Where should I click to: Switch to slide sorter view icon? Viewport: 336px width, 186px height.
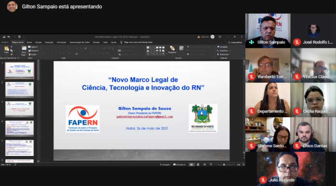[x=198, y=165]
